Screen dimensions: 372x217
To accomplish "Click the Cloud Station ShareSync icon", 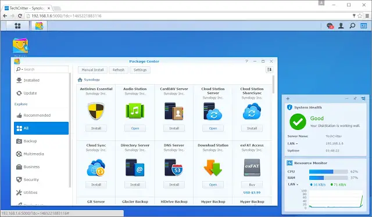I will [252, 111].
